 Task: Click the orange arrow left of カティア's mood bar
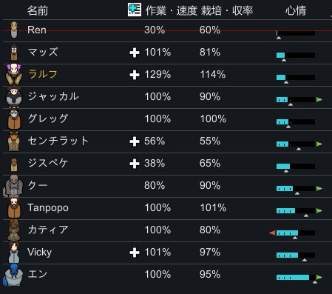point(272,233)
